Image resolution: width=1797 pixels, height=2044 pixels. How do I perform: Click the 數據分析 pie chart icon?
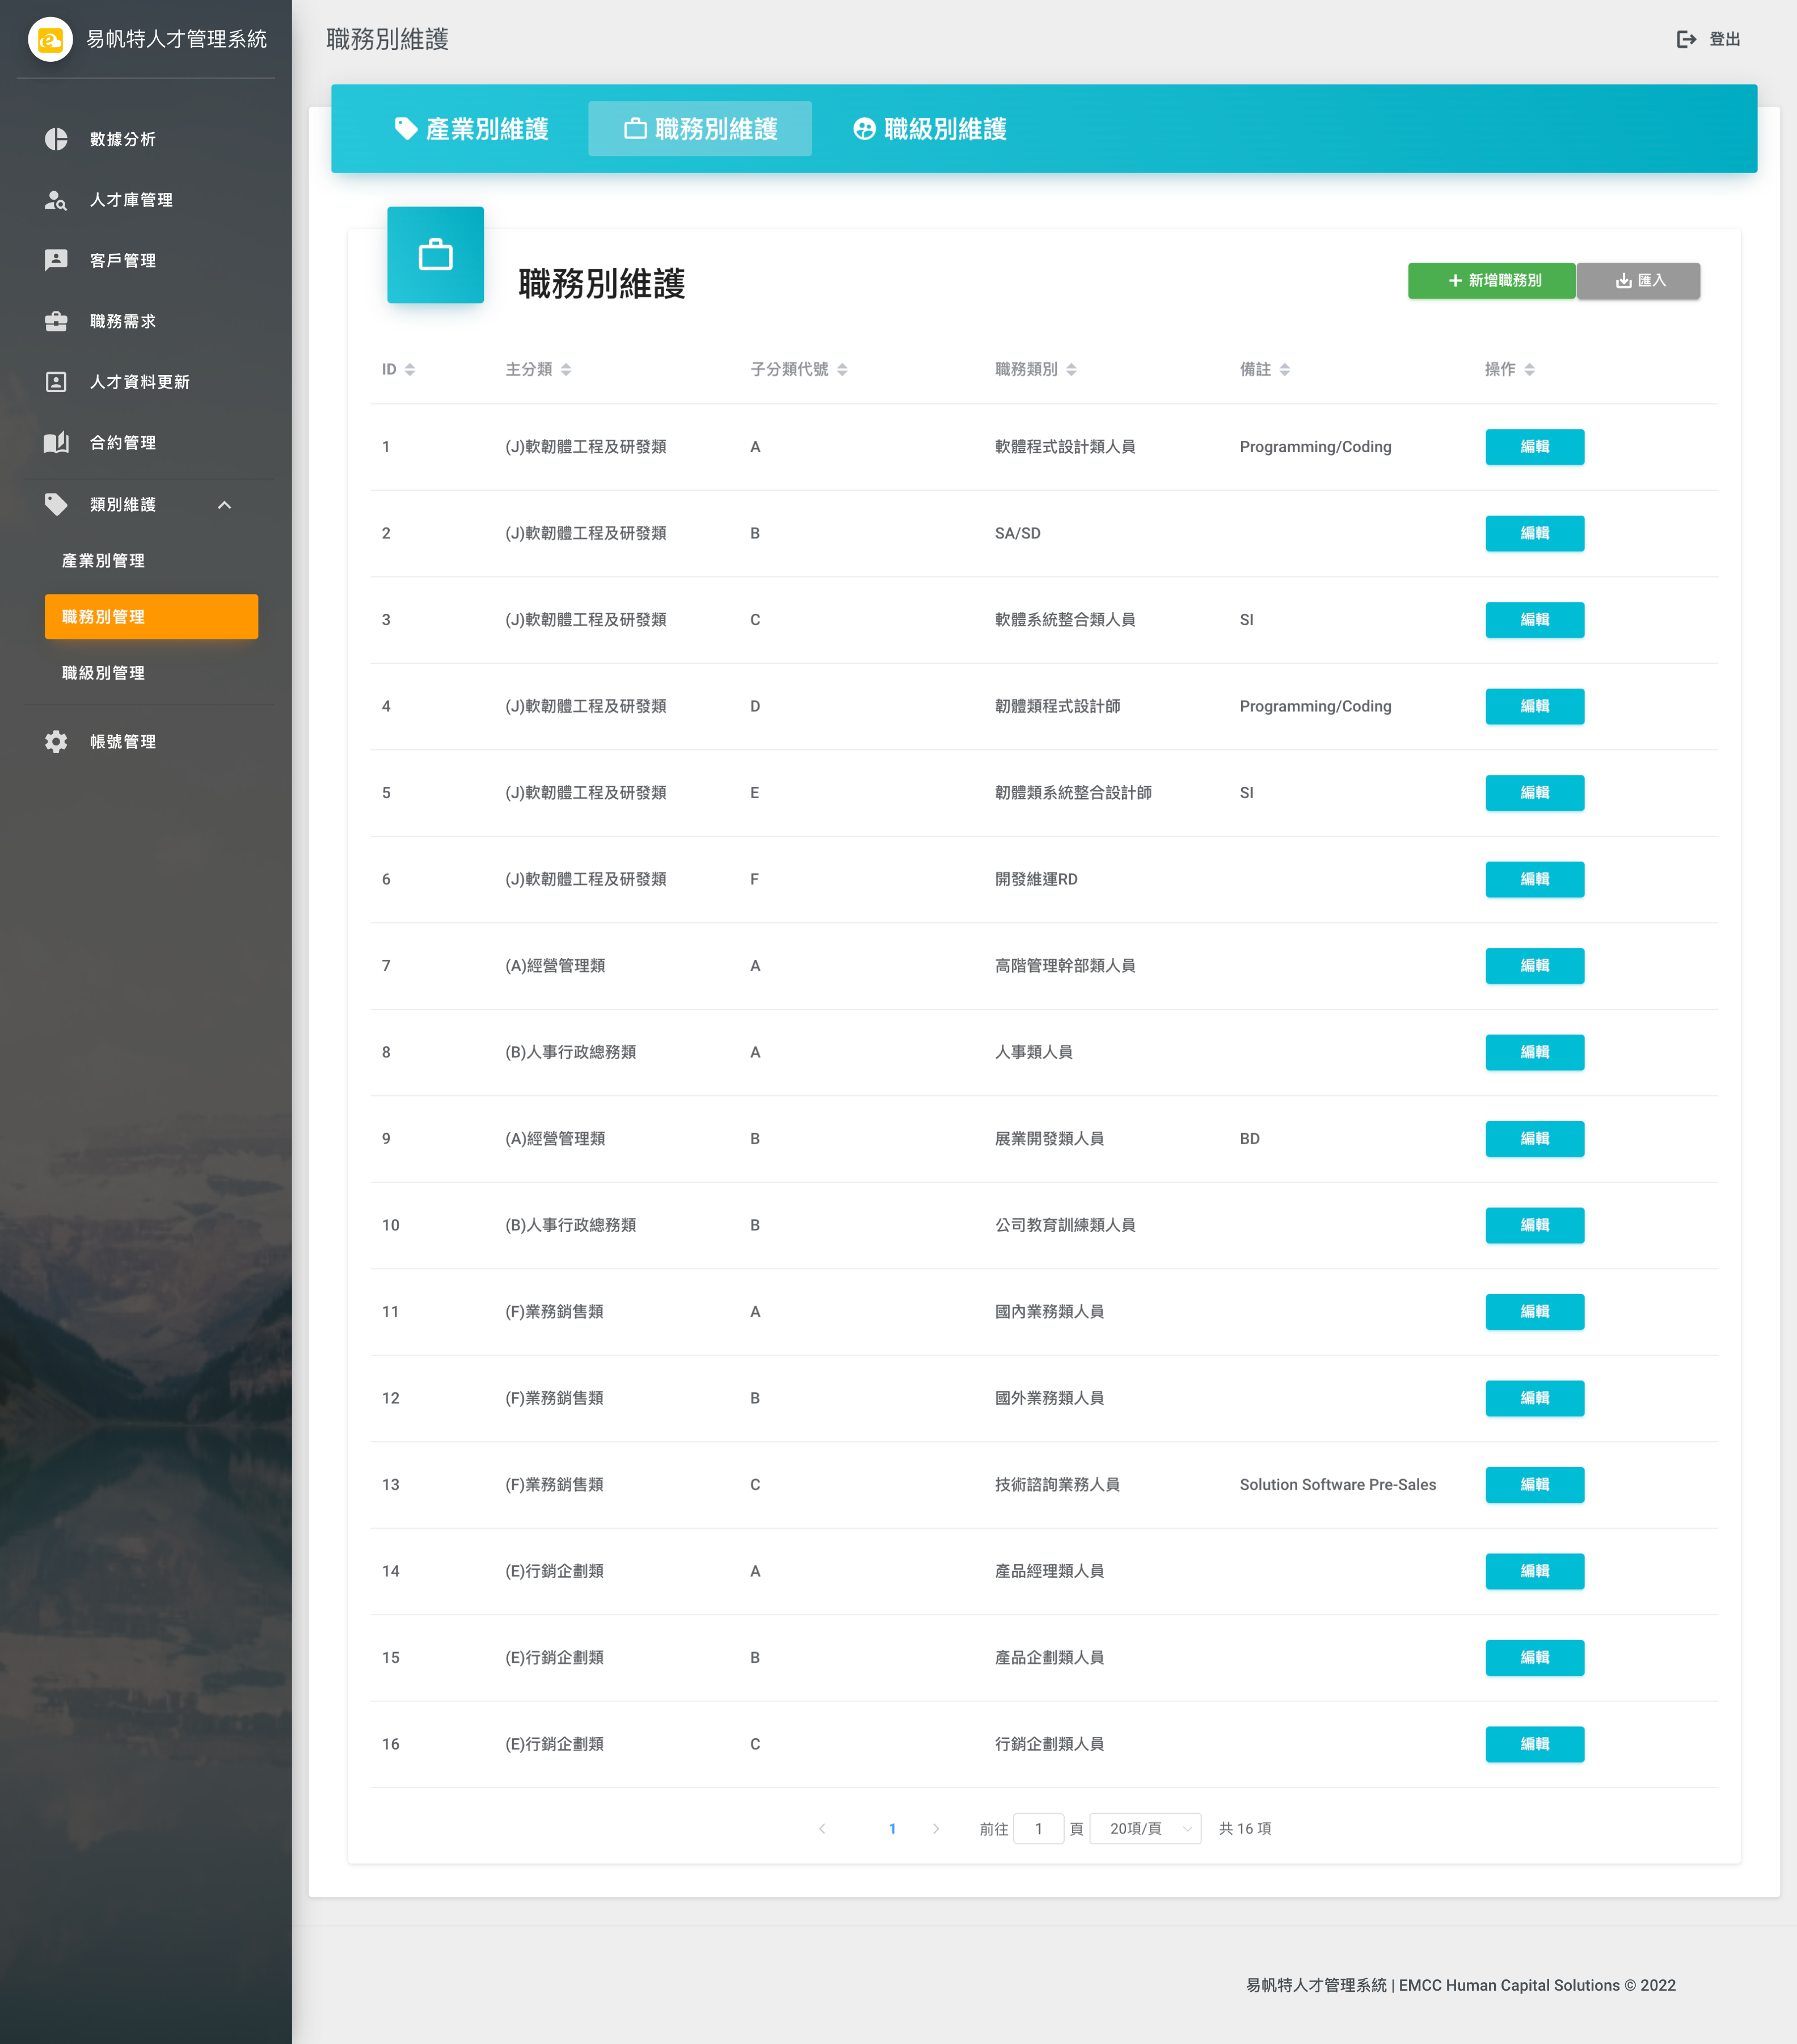click(56, 139)
